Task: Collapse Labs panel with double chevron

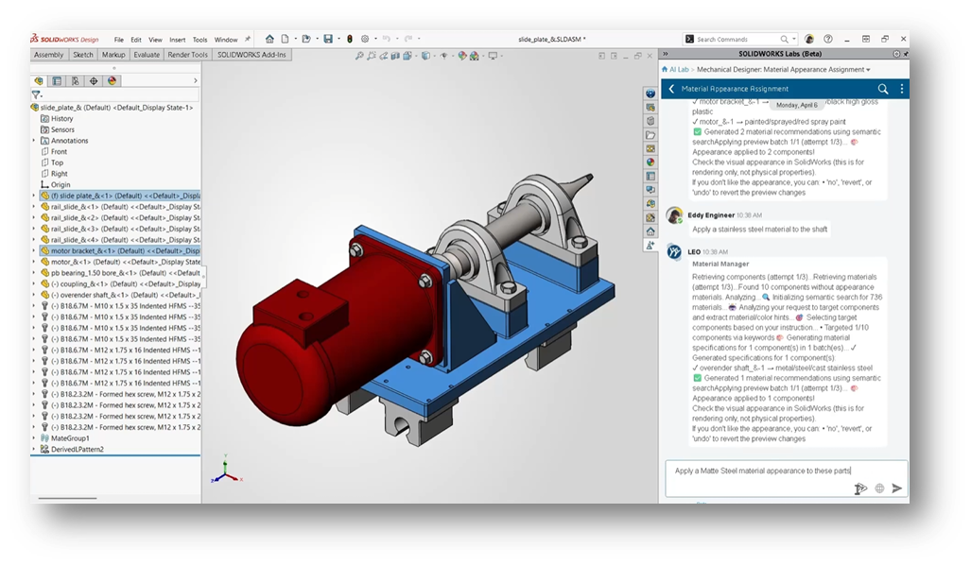Action: coord(666,54)
